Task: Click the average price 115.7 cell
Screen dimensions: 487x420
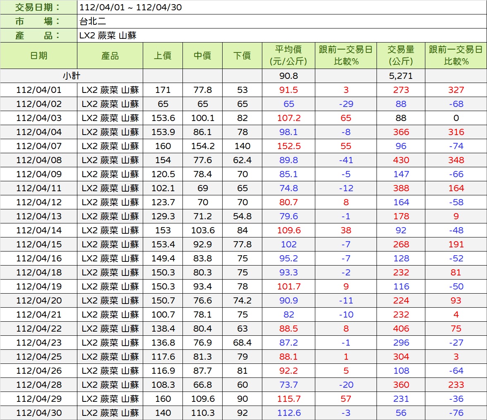Action: pyautogui.click(x=288, y=399)
